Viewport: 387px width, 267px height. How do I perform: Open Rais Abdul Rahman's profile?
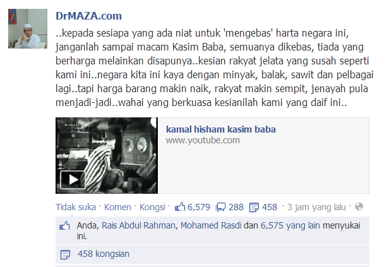coord(138,225)
